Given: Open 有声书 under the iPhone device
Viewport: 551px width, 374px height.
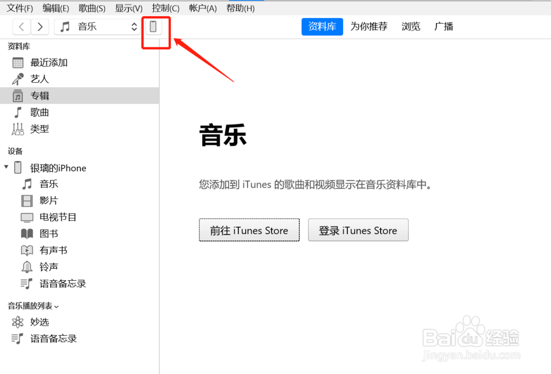Looking at the screenshot, I should [53, 251].
